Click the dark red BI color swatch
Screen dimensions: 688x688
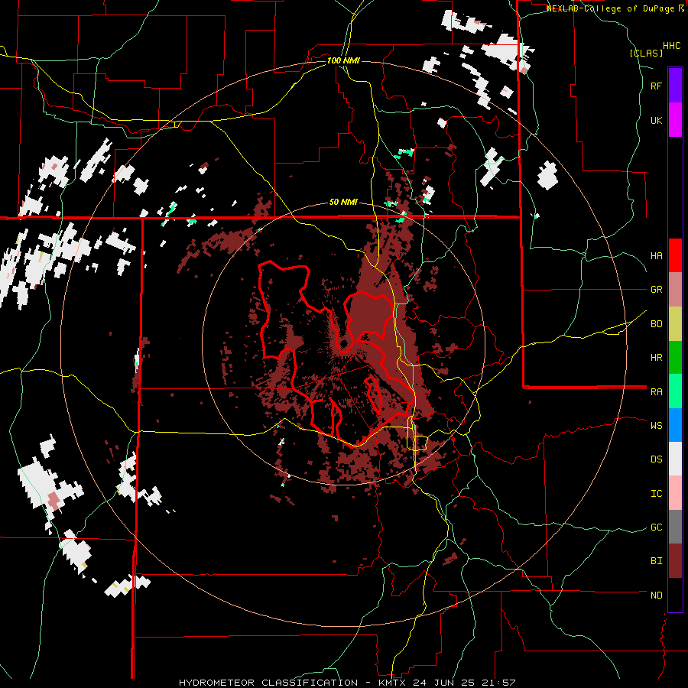pos(675,561)
